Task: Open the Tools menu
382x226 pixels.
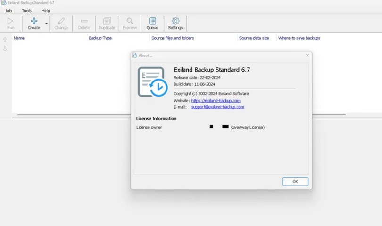Action: point(26,11)
